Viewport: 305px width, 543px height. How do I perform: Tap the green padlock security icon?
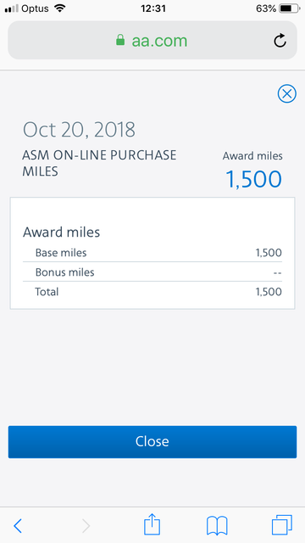(x=120, y=40)
